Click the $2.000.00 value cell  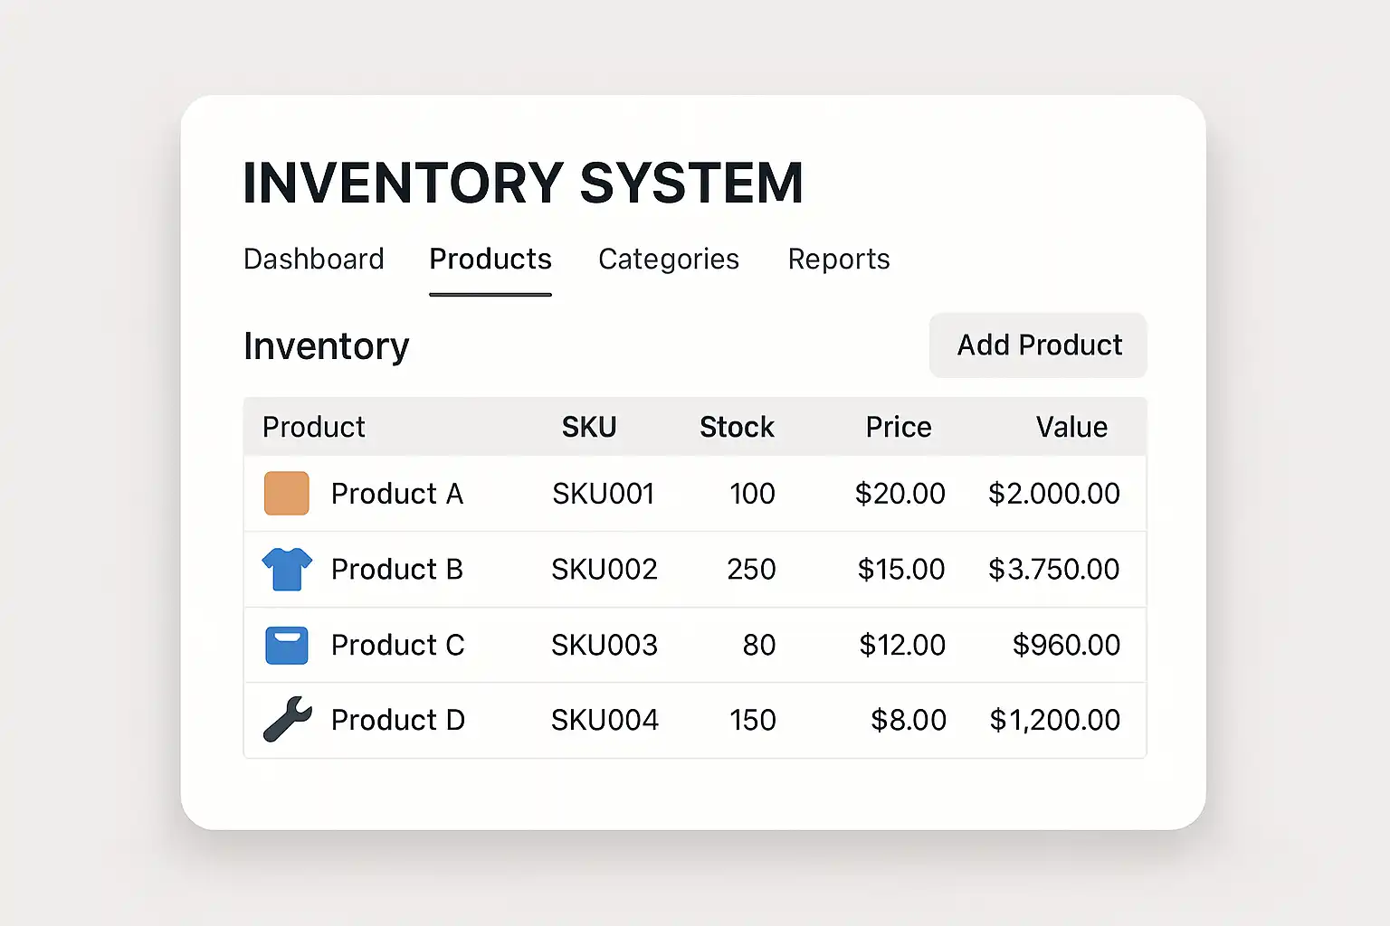point(1054,494)
